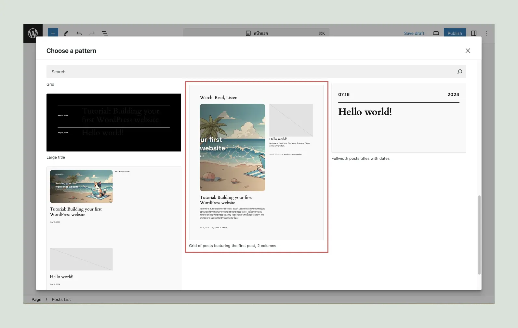This screenshot has height=328, width=518.
Task: Click the WordPress logo icon
Action: pos(33,33)
